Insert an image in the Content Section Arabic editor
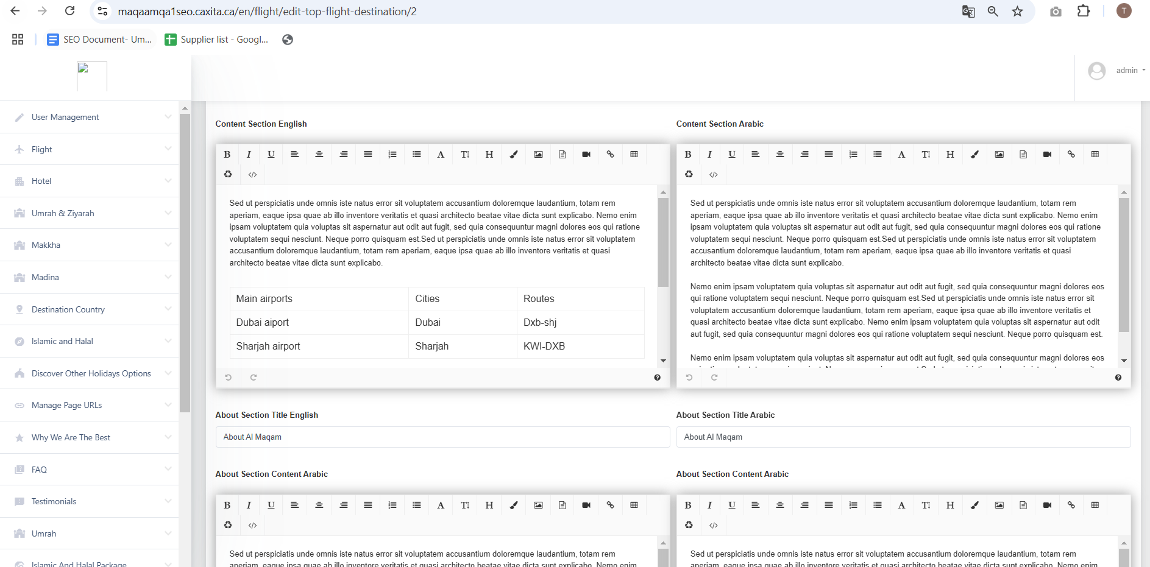 point(999,155)
